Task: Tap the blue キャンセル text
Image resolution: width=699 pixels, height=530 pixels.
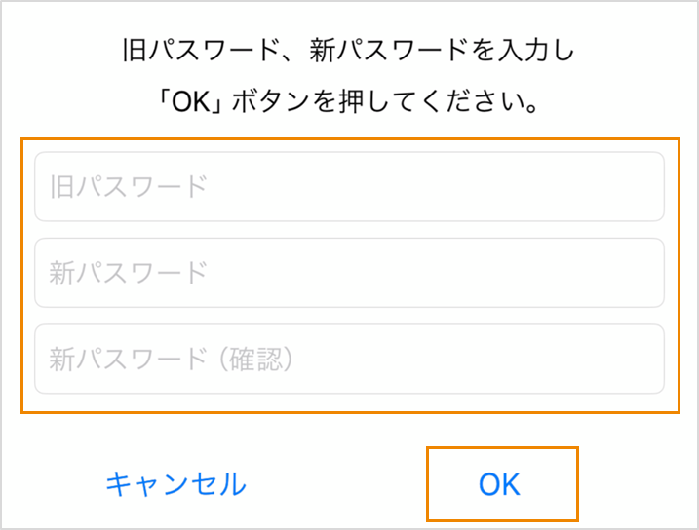Action: point(175,483)
